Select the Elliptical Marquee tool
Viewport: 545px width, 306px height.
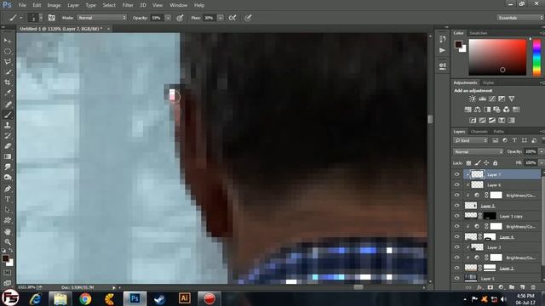(x=8, y=51)
